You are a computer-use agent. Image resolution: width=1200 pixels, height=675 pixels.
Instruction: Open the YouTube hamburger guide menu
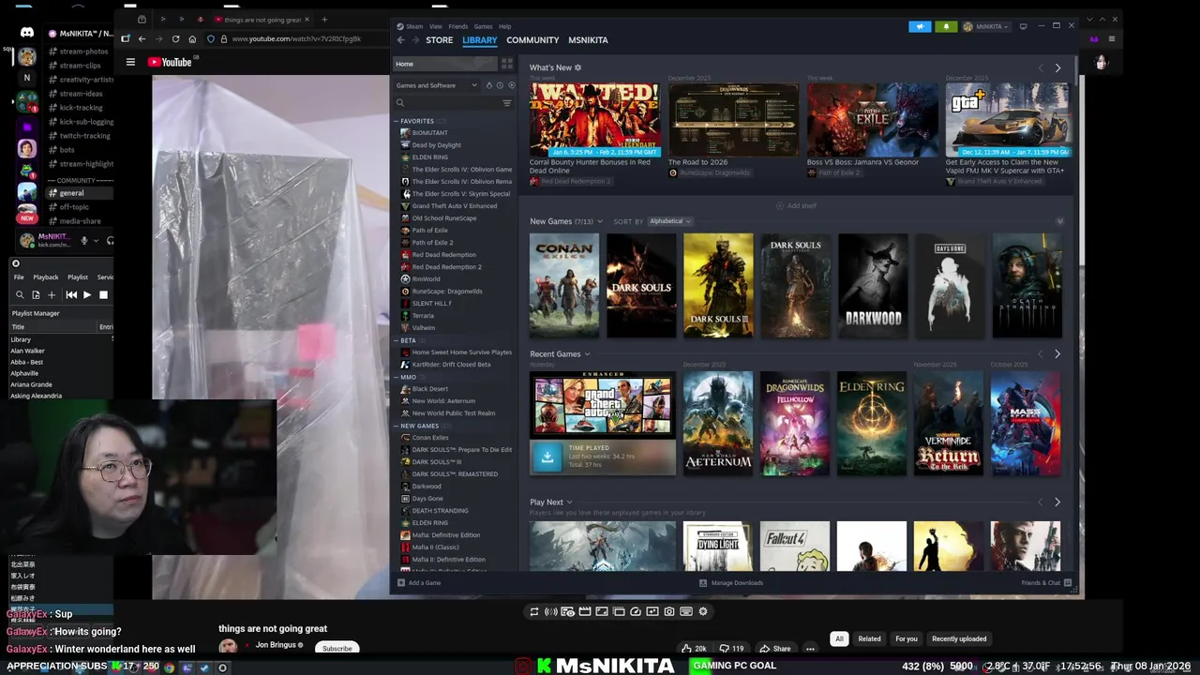[130, 62]
